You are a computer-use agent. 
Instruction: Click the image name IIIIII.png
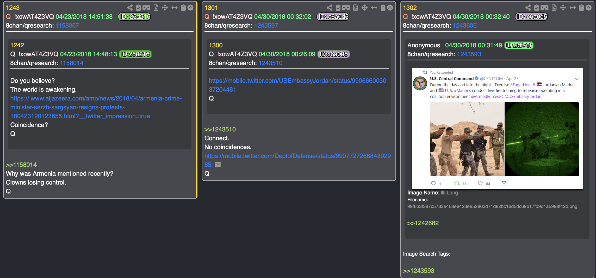coord(449,193)
